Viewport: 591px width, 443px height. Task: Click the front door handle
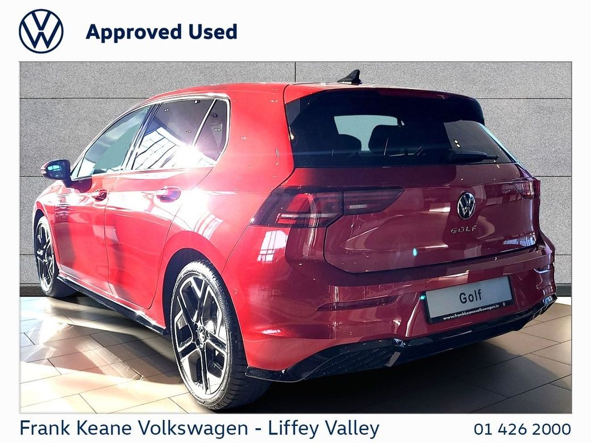click(99, 195)
